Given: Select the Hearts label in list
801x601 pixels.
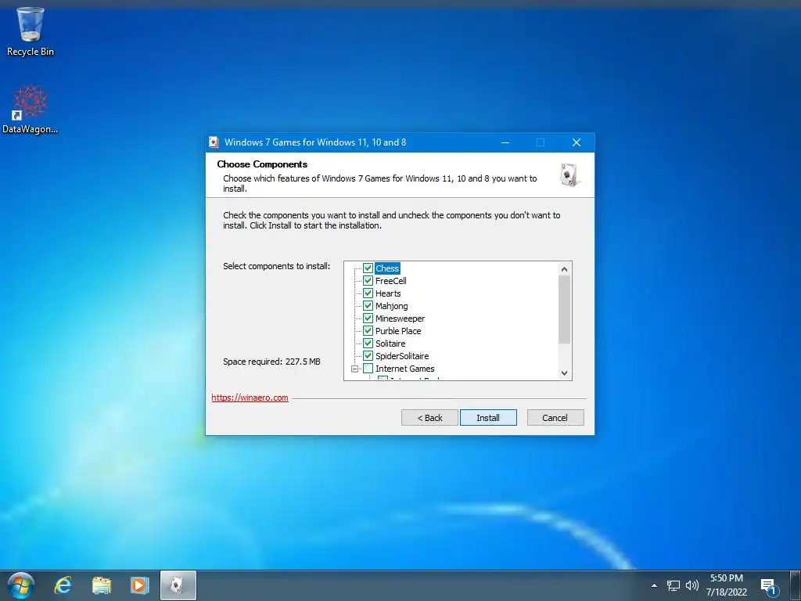Looking at the screenshot, I should click(x=388, y=293).
